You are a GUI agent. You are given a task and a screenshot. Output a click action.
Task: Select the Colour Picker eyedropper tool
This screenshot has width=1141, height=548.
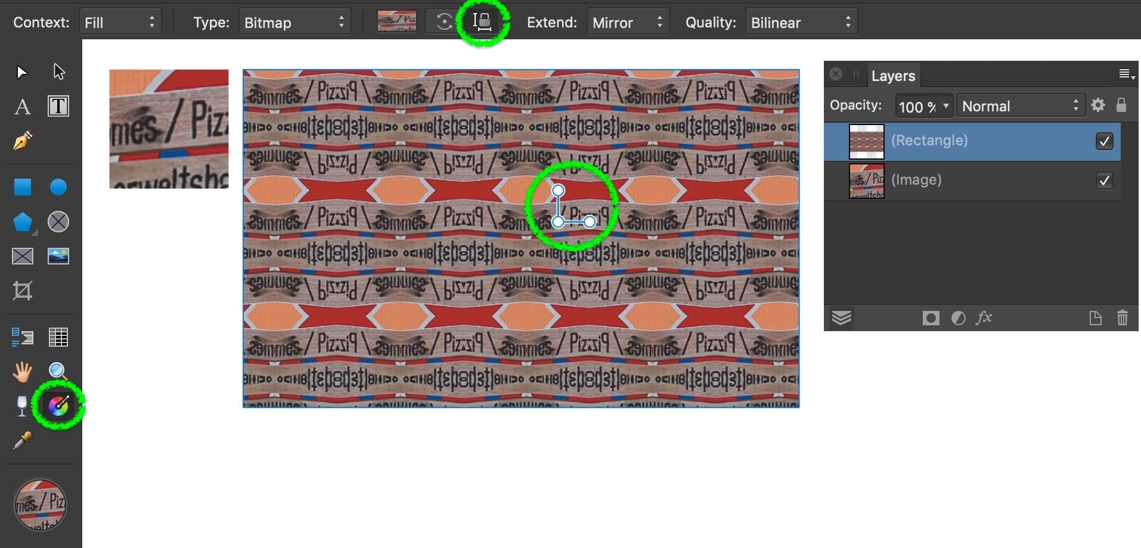pyautogui.click(x=23, y=441)
